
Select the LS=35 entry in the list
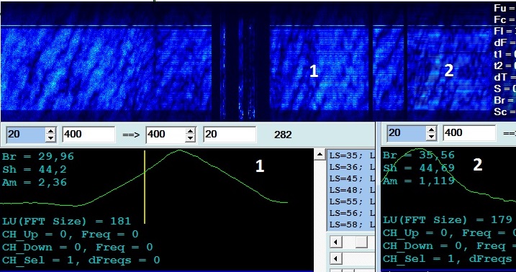click(351, 155)
